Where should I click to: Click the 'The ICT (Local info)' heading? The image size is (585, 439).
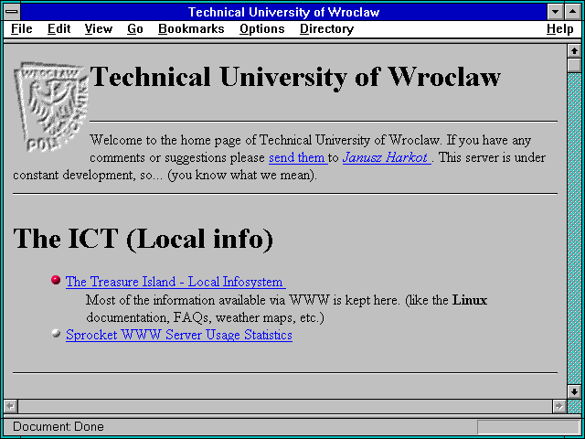pyautogui.click(x=144, y=239)
